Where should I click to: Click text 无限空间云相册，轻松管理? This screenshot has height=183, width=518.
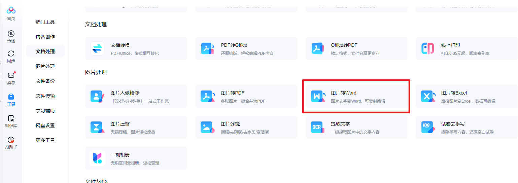point(135,163)
